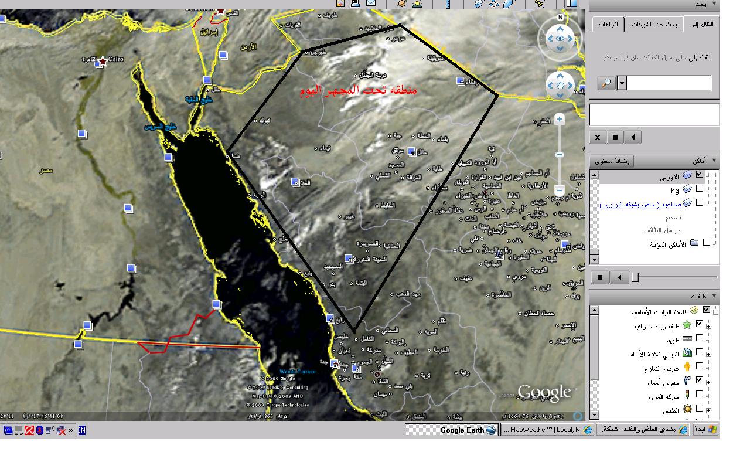Click the play button in search results
The image size is (750, 469).
coord(633,137)
